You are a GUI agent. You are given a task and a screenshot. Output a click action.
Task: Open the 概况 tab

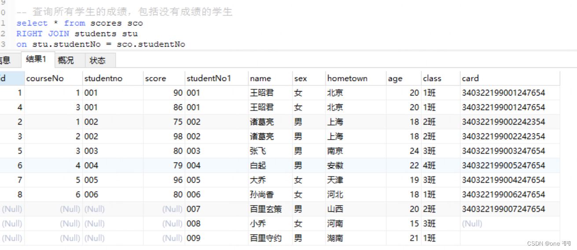click(x=66, y=60)
